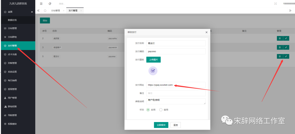This screenshot has height=134, width=295.
Task: Click the 参数说明 text area
Action: 176,101
